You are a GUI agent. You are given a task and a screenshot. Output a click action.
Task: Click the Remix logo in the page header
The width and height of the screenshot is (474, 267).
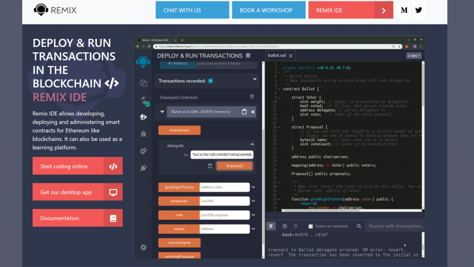55,10
